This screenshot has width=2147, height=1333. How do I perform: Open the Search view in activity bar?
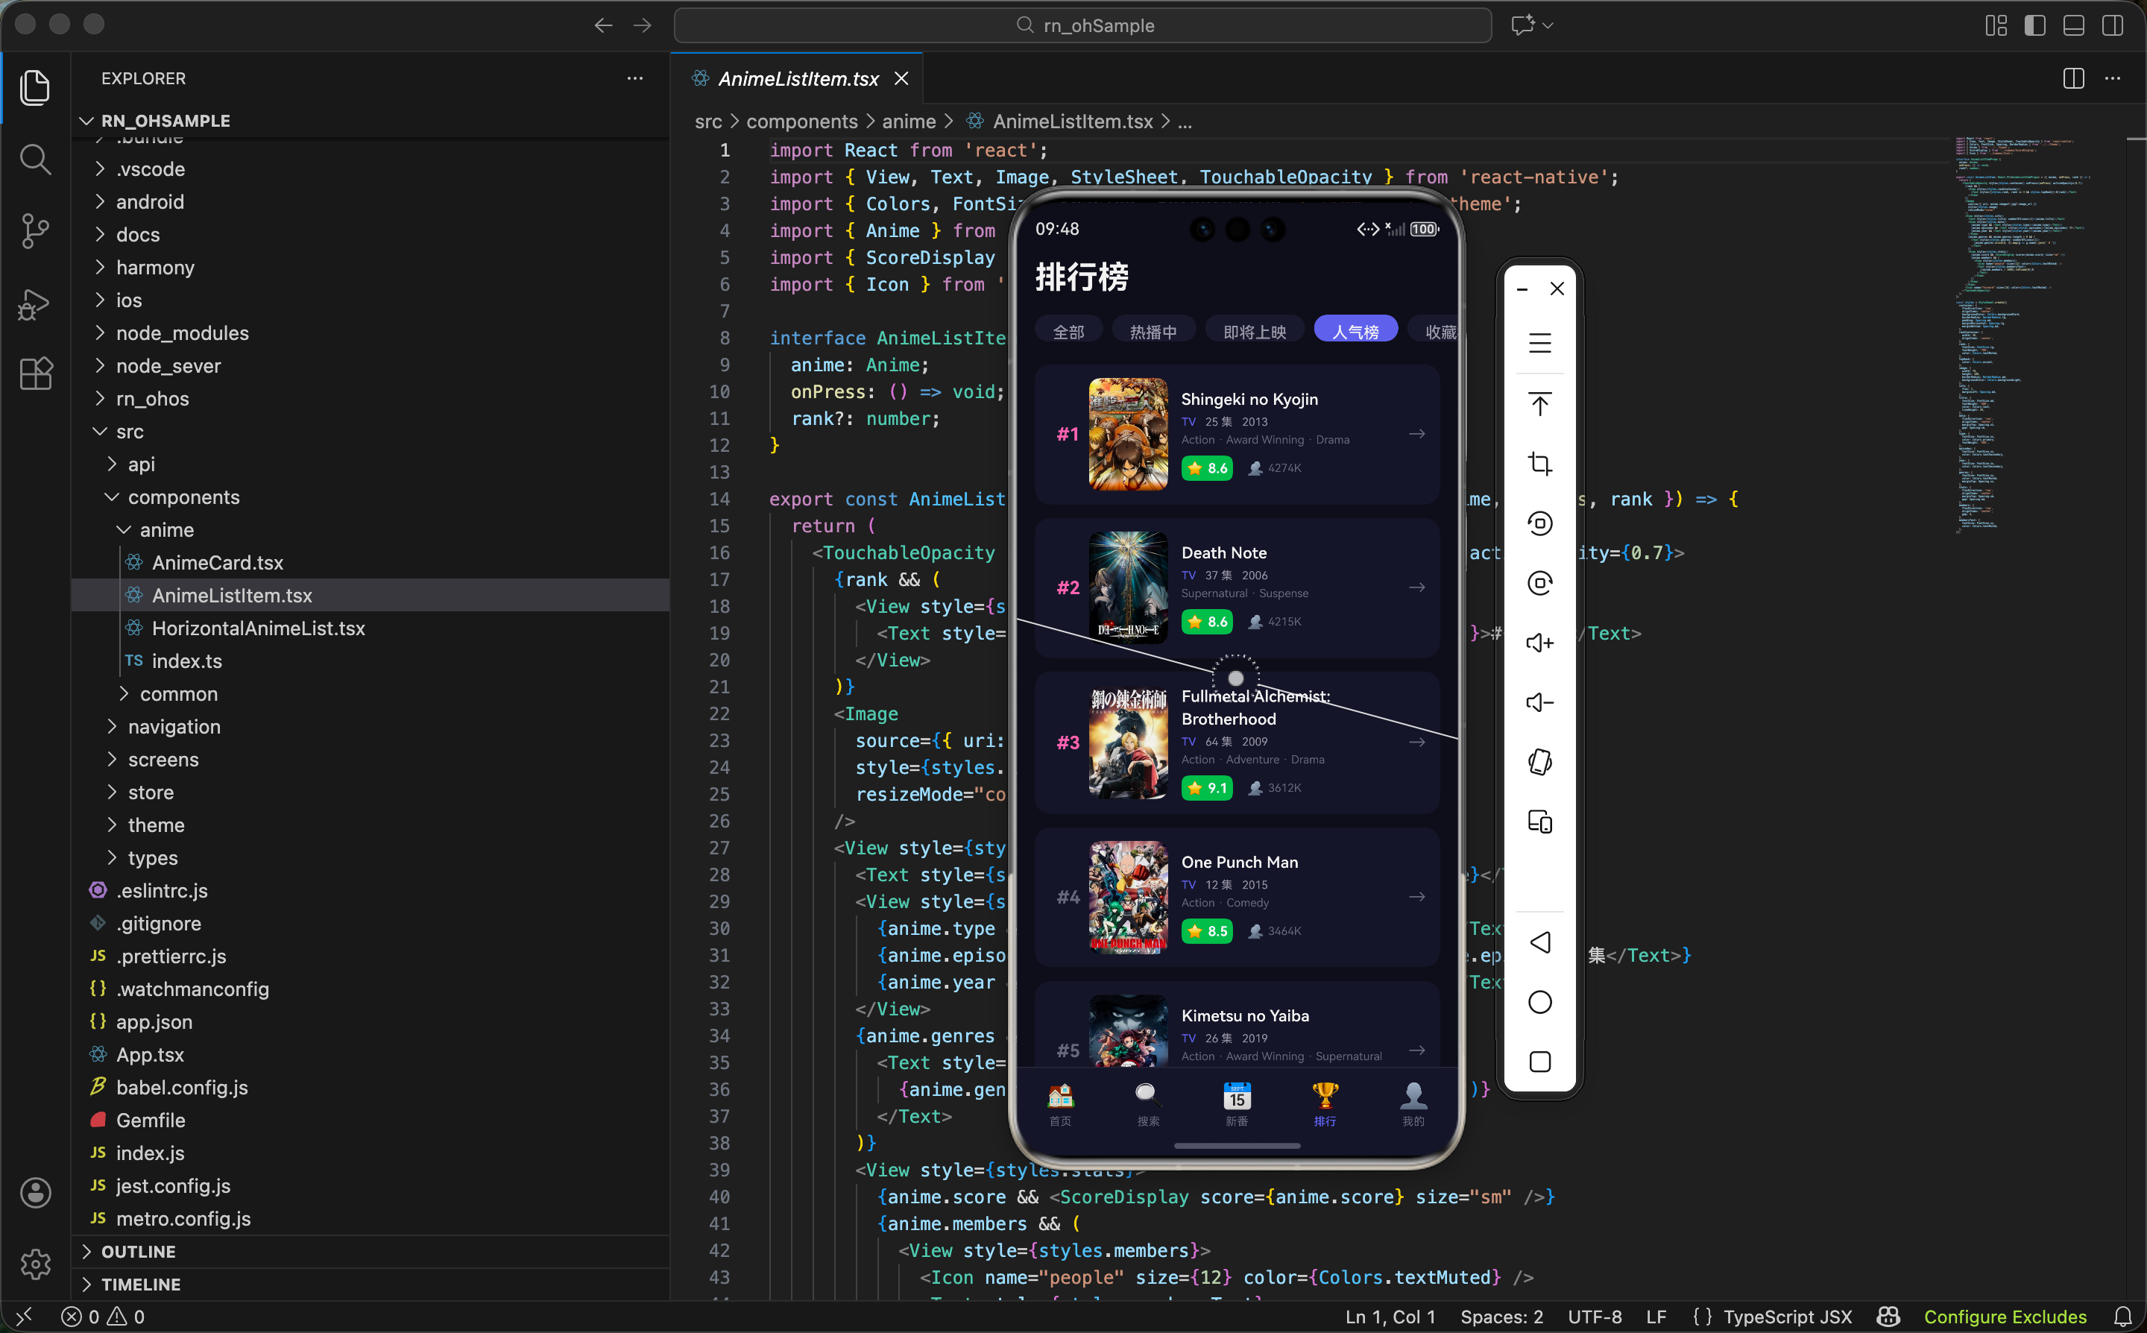(35, 160)
